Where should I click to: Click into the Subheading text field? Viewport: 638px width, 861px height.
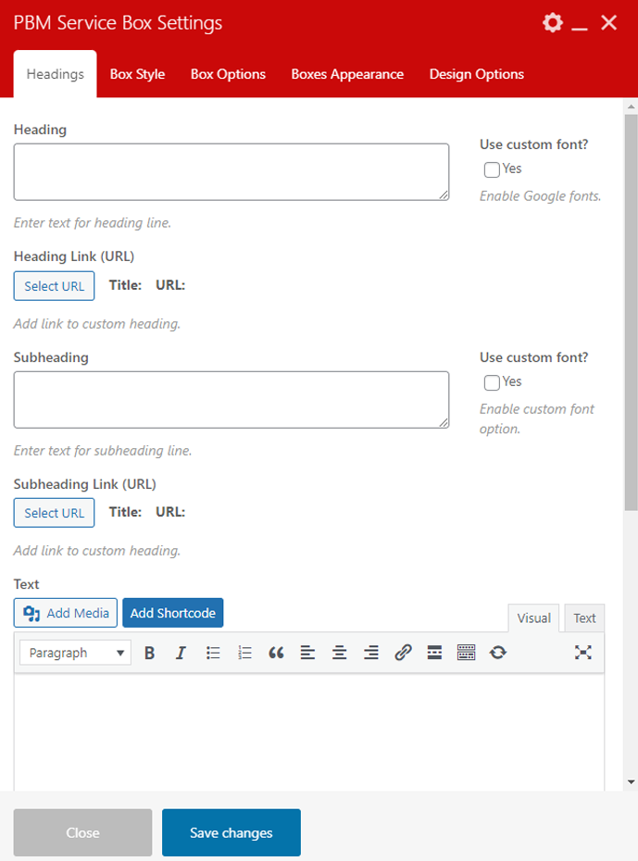coord(231,400)
